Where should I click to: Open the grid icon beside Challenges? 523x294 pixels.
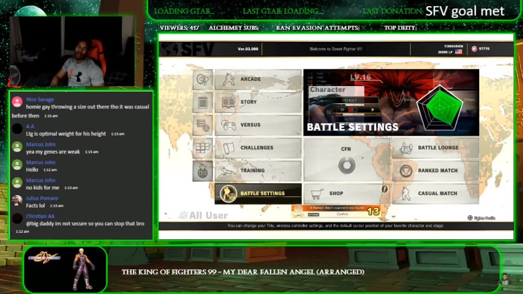(x=203, y=148)
